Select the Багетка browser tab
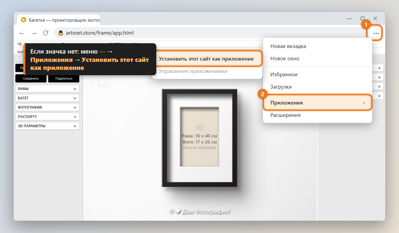This screenshot has height=233, width=399. [59, 20]
